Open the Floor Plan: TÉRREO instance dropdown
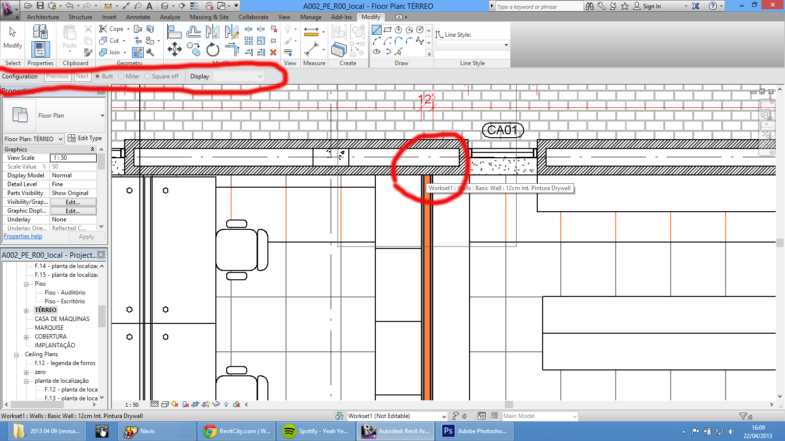The width and height of the screenshot is (785, 441). (x=34, y=139)
